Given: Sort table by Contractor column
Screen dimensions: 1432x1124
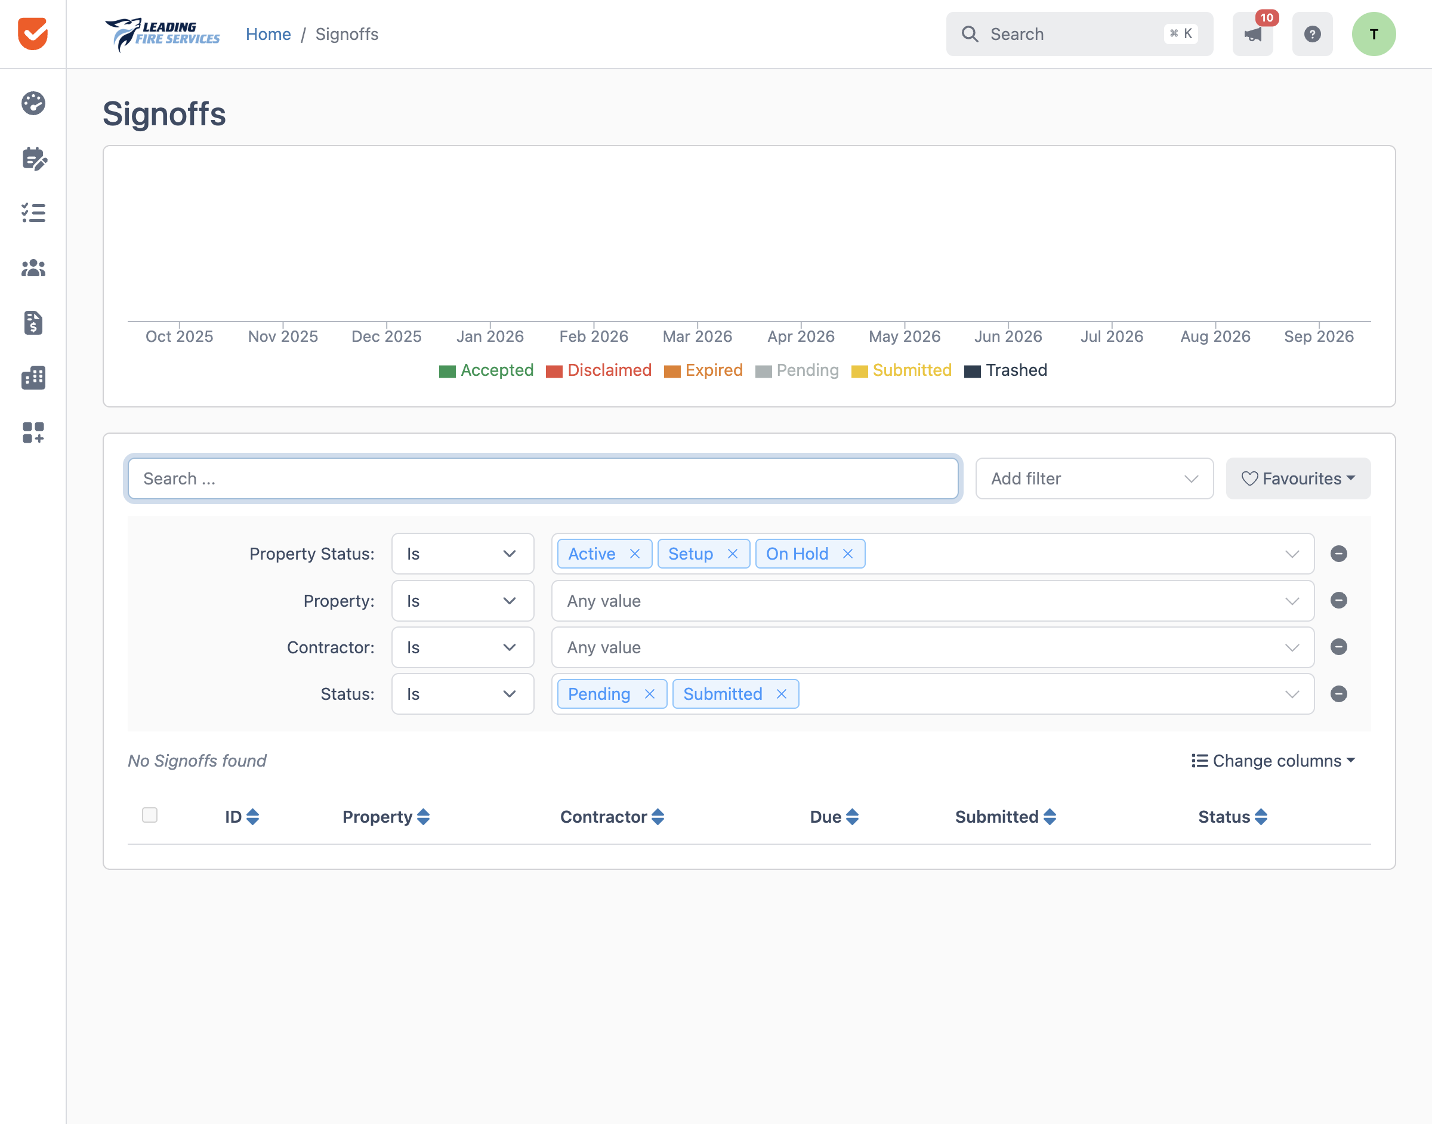Looking at the screenshot, I should pyautogui.click(x=612, y=817).
